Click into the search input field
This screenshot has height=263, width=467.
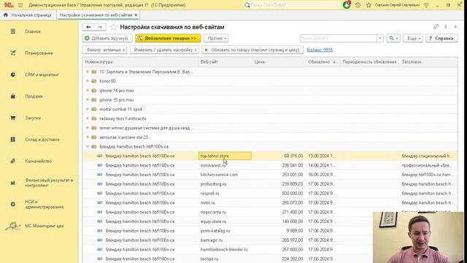[338, 38]
